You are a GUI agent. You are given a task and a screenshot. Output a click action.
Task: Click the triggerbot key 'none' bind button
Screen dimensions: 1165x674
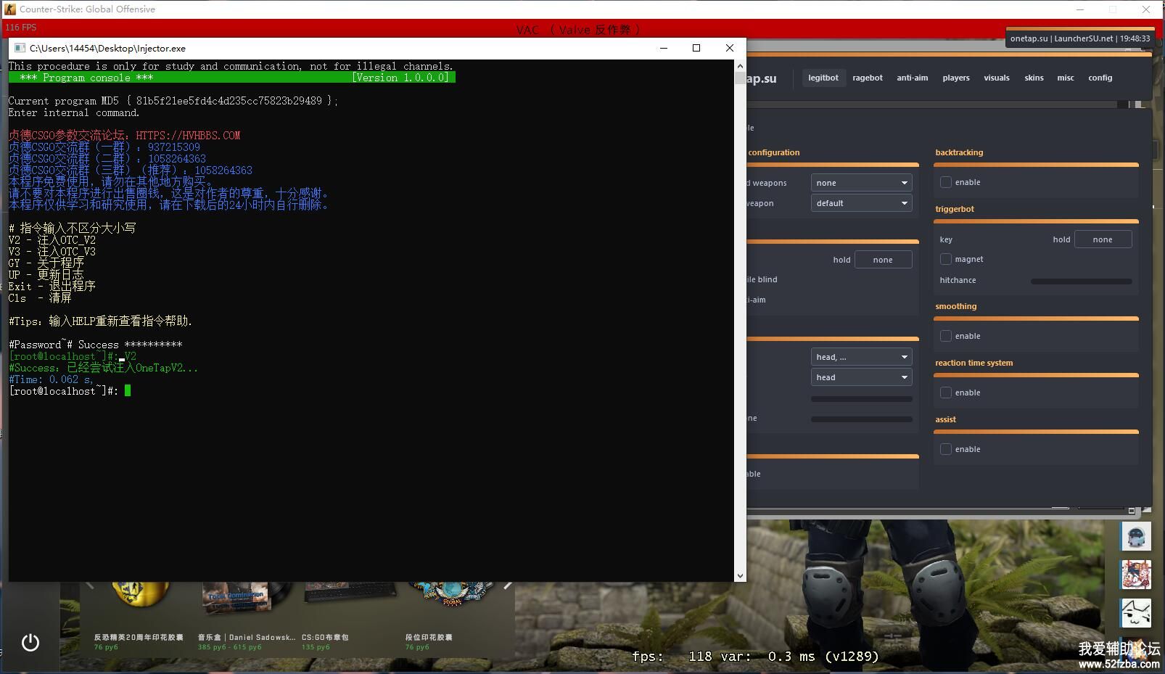(1103, 239)
